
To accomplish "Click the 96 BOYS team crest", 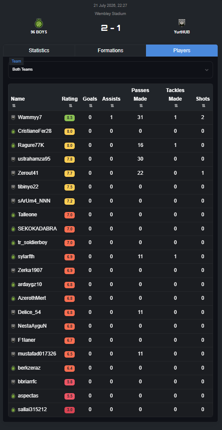I will pyautogui.click(x=39, y=23).
